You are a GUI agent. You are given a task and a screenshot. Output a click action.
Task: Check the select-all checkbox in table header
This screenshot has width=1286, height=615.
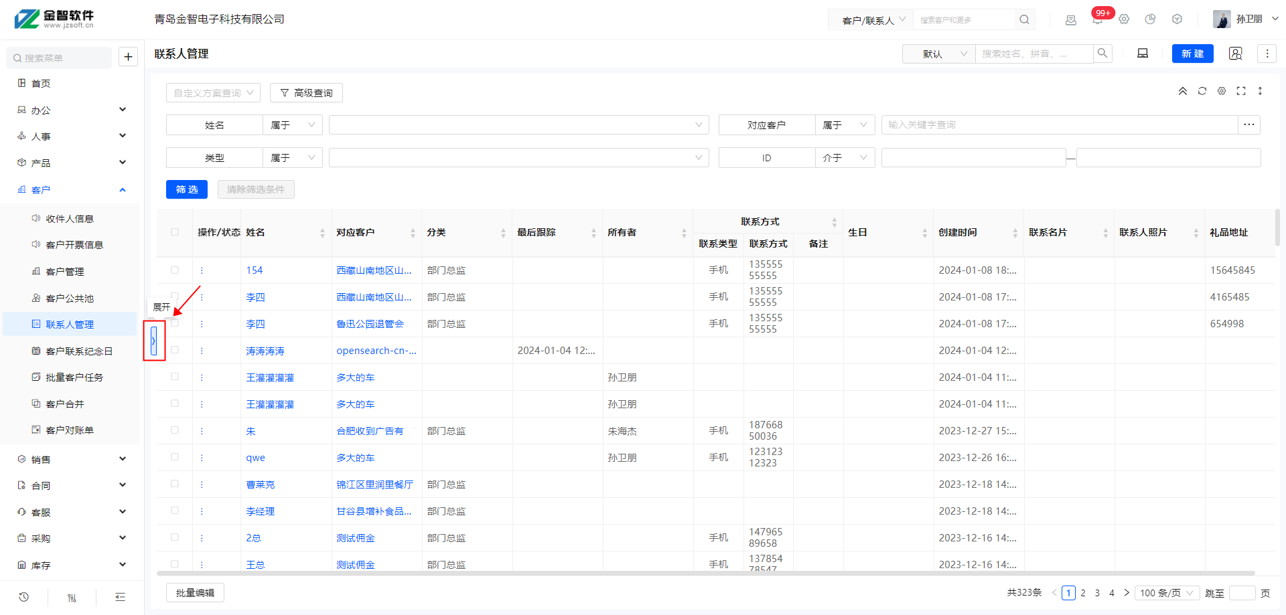pyautogui.click(x=175, y=232)
